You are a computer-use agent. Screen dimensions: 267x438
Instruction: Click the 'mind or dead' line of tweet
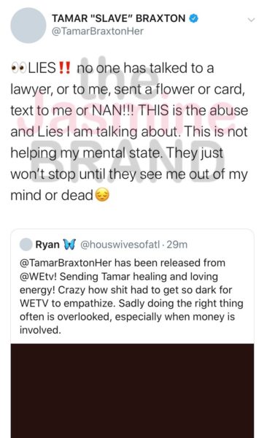pyautogui.click(x=60, y=195)
